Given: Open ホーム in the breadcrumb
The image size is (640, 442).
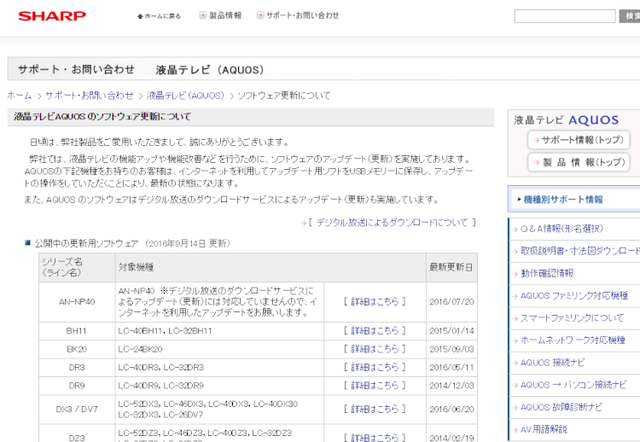Looking at the screenshot, I should [19, 96].
